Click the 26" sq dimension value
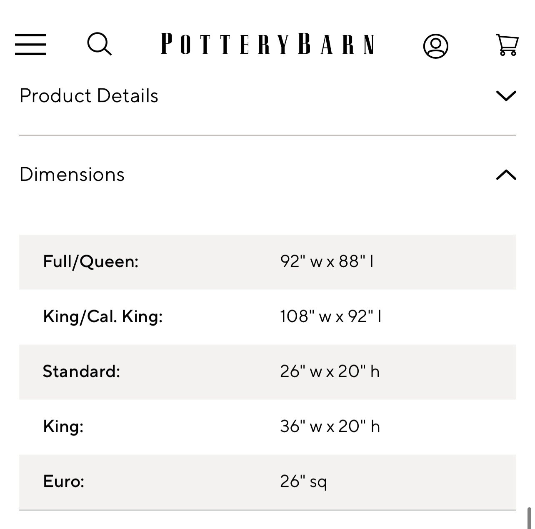The height and width of the screenshot is (529, 535). [x=303, y=481]
